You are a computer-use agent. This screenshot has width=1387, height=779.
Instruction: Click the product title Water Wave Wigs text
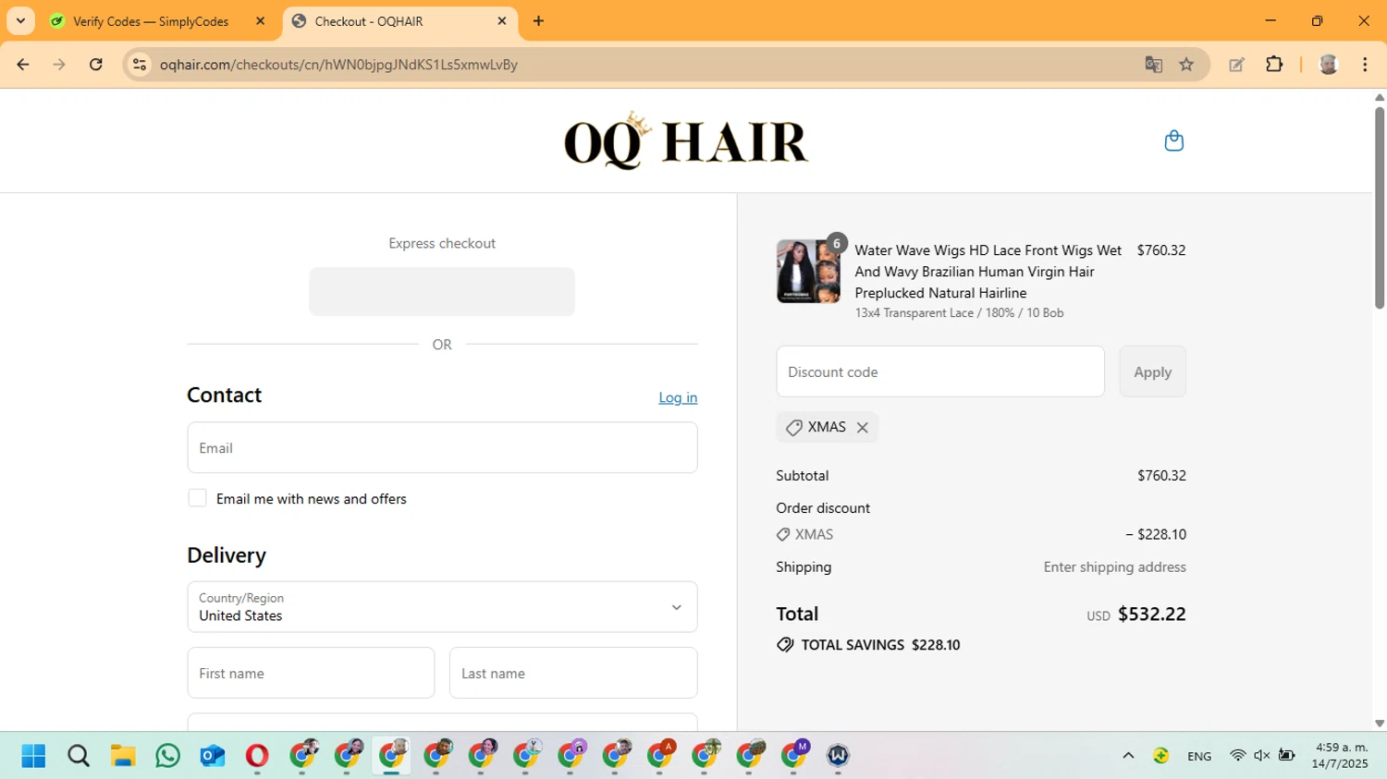tap(988, 272)
